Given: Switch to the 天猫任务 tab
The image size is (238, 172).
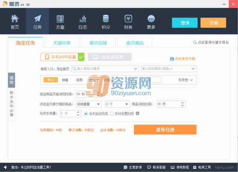Looking at the screenshot, I should pyautogui.click(x=62, y=43).
